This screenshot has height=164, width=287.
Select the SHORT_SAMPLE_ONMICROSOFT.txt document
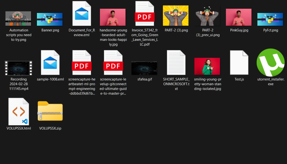point(176,62)
